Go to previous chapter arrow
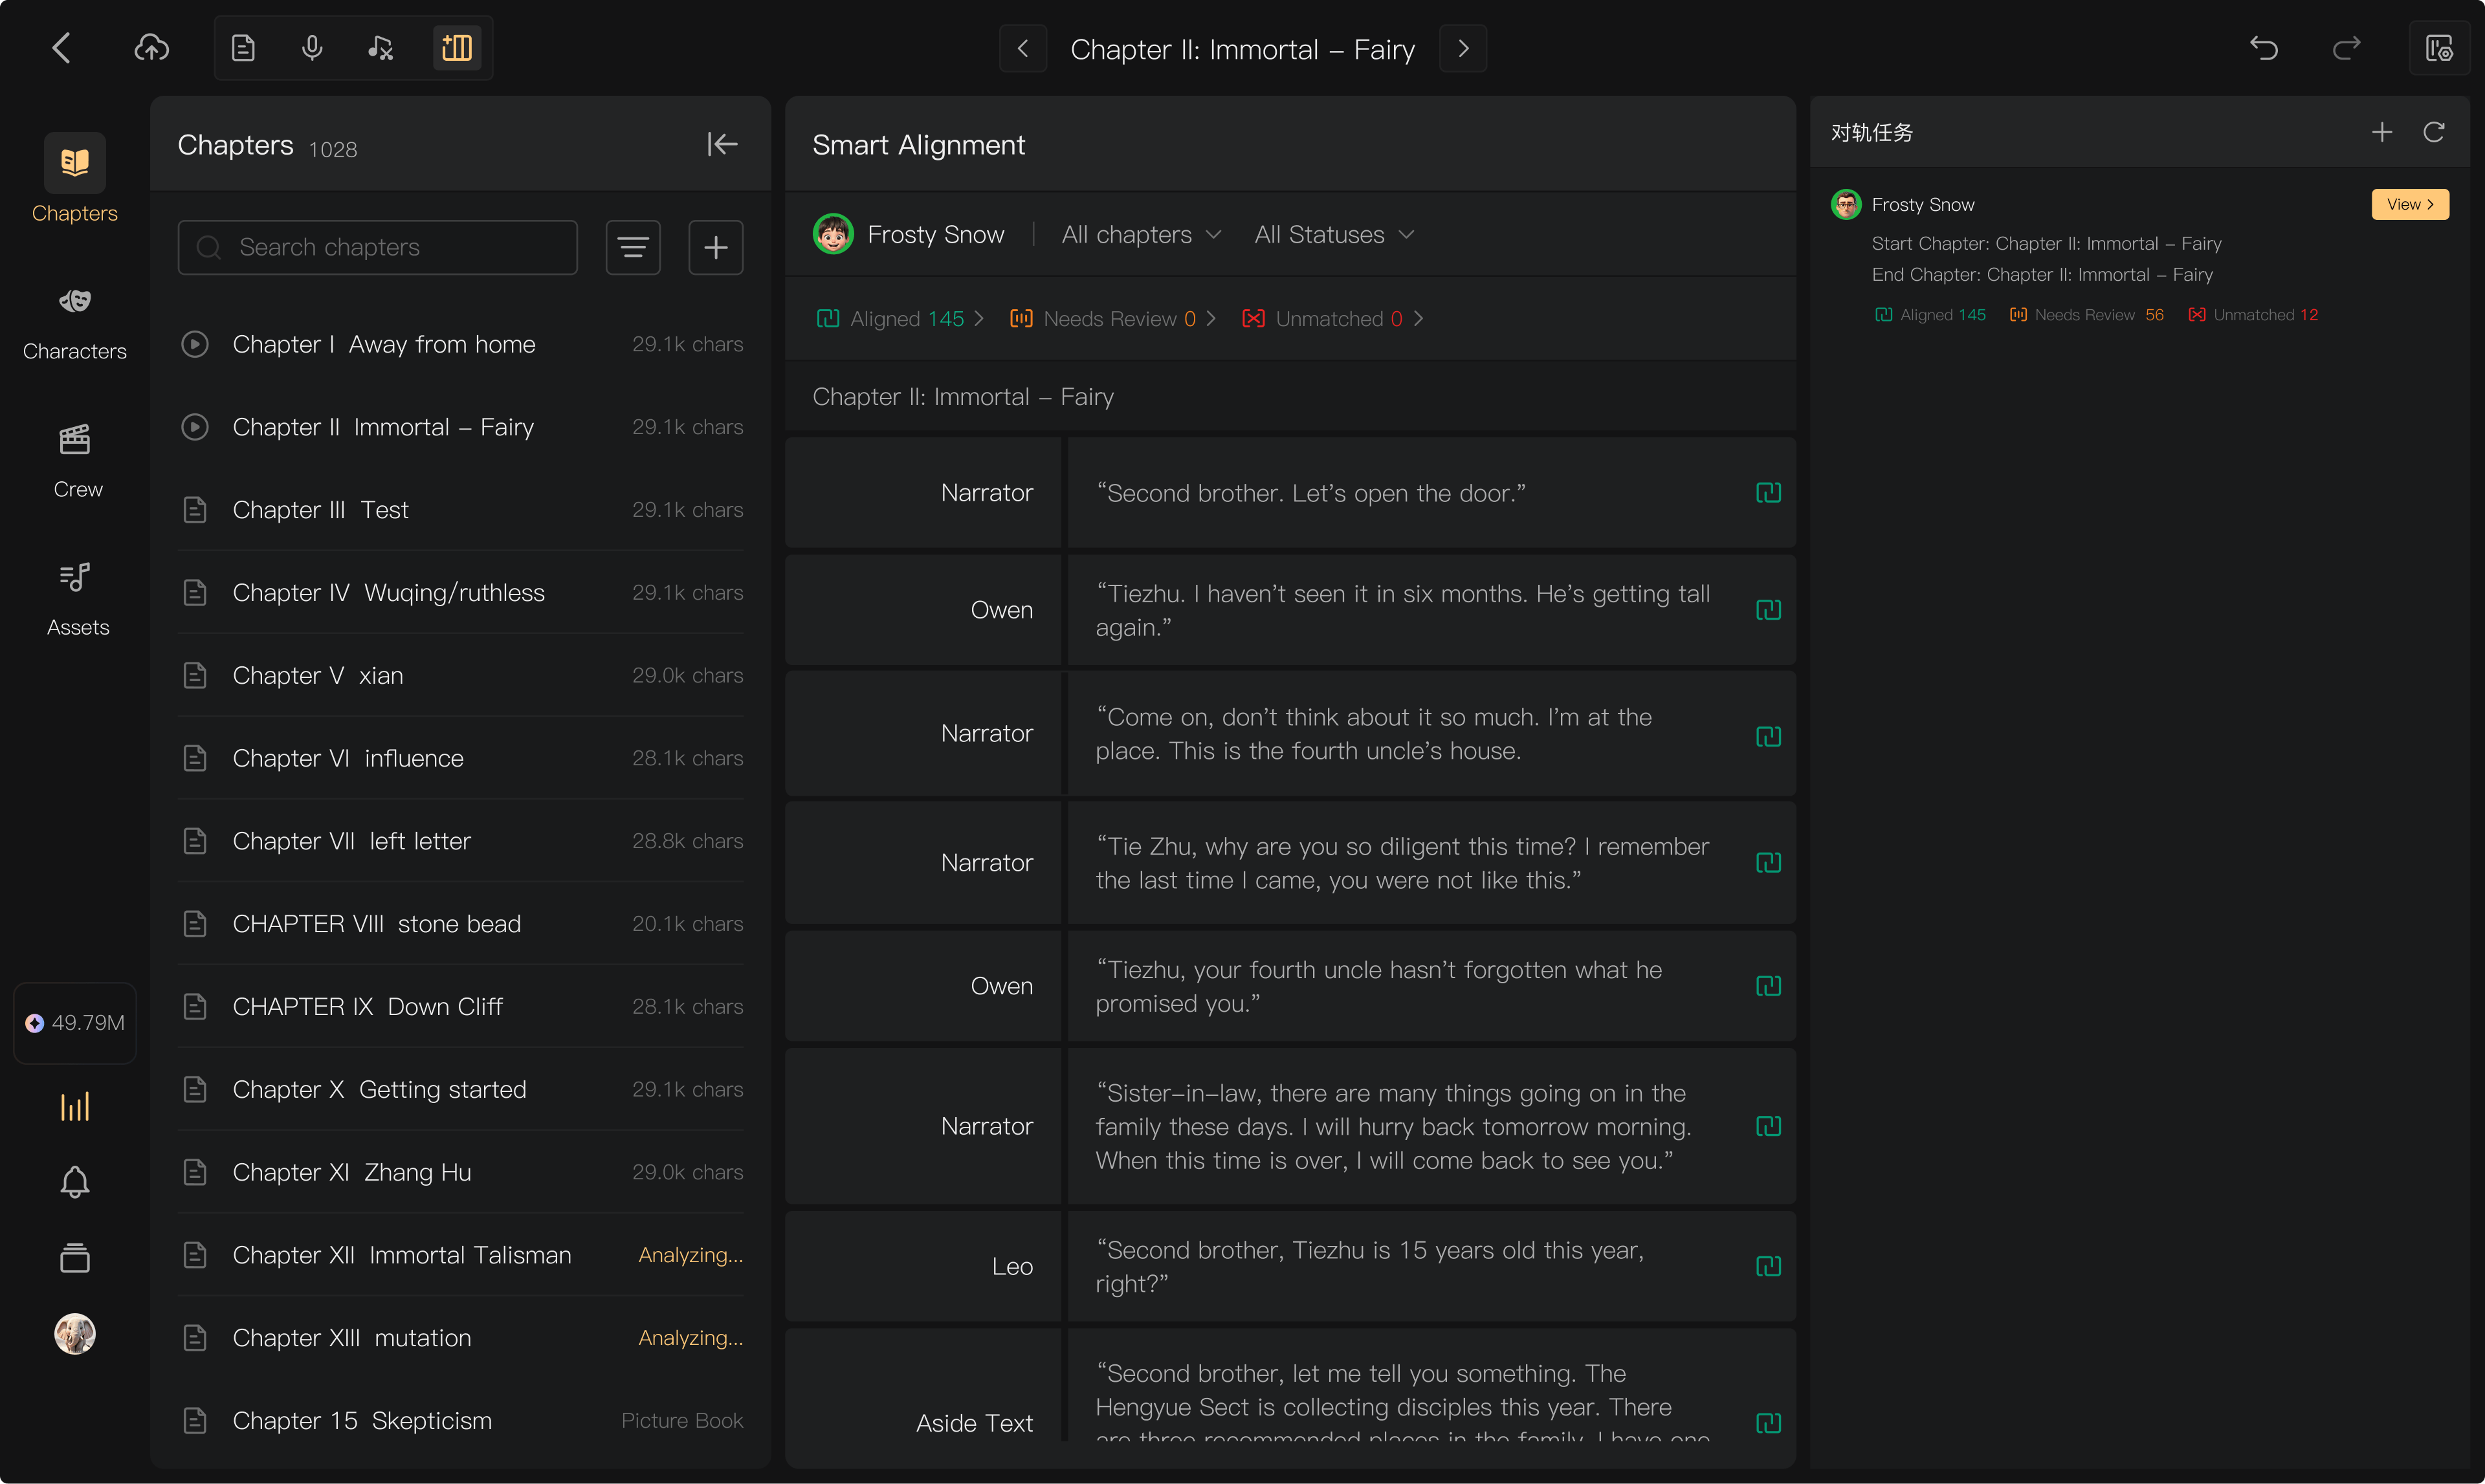This screenshot has height=1484, width=2485. 1022,48
